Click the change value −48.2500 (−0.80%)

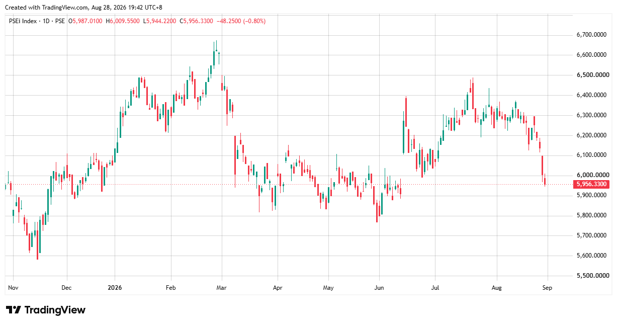pos(241,21)
